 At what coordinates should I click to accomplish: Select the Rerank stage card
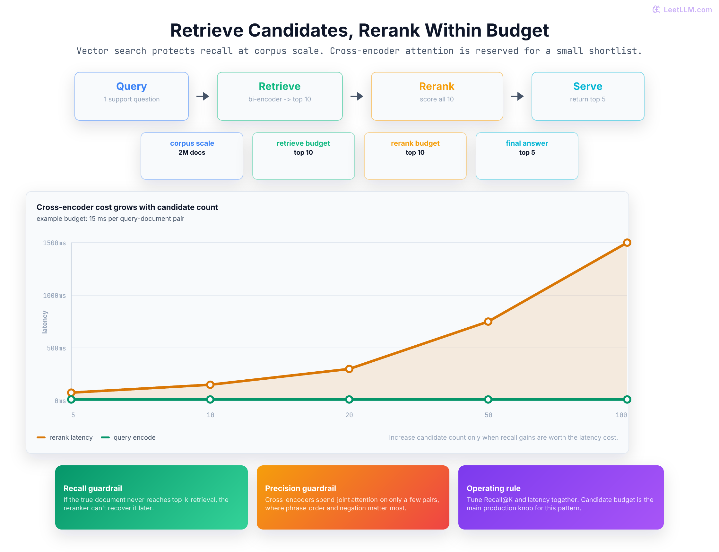[x=437, y=96]
